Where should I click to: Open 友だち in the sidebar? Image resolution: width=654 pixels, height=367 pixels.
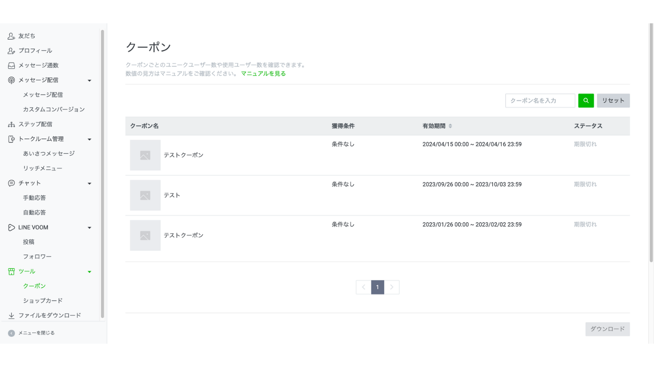pos(27,36)
